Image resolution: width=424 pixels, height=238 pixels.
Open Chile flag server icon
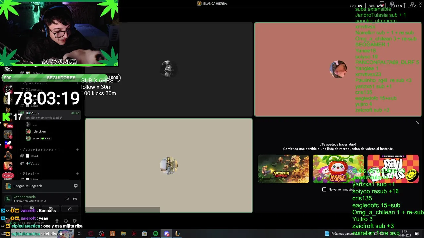coord(8,144)
